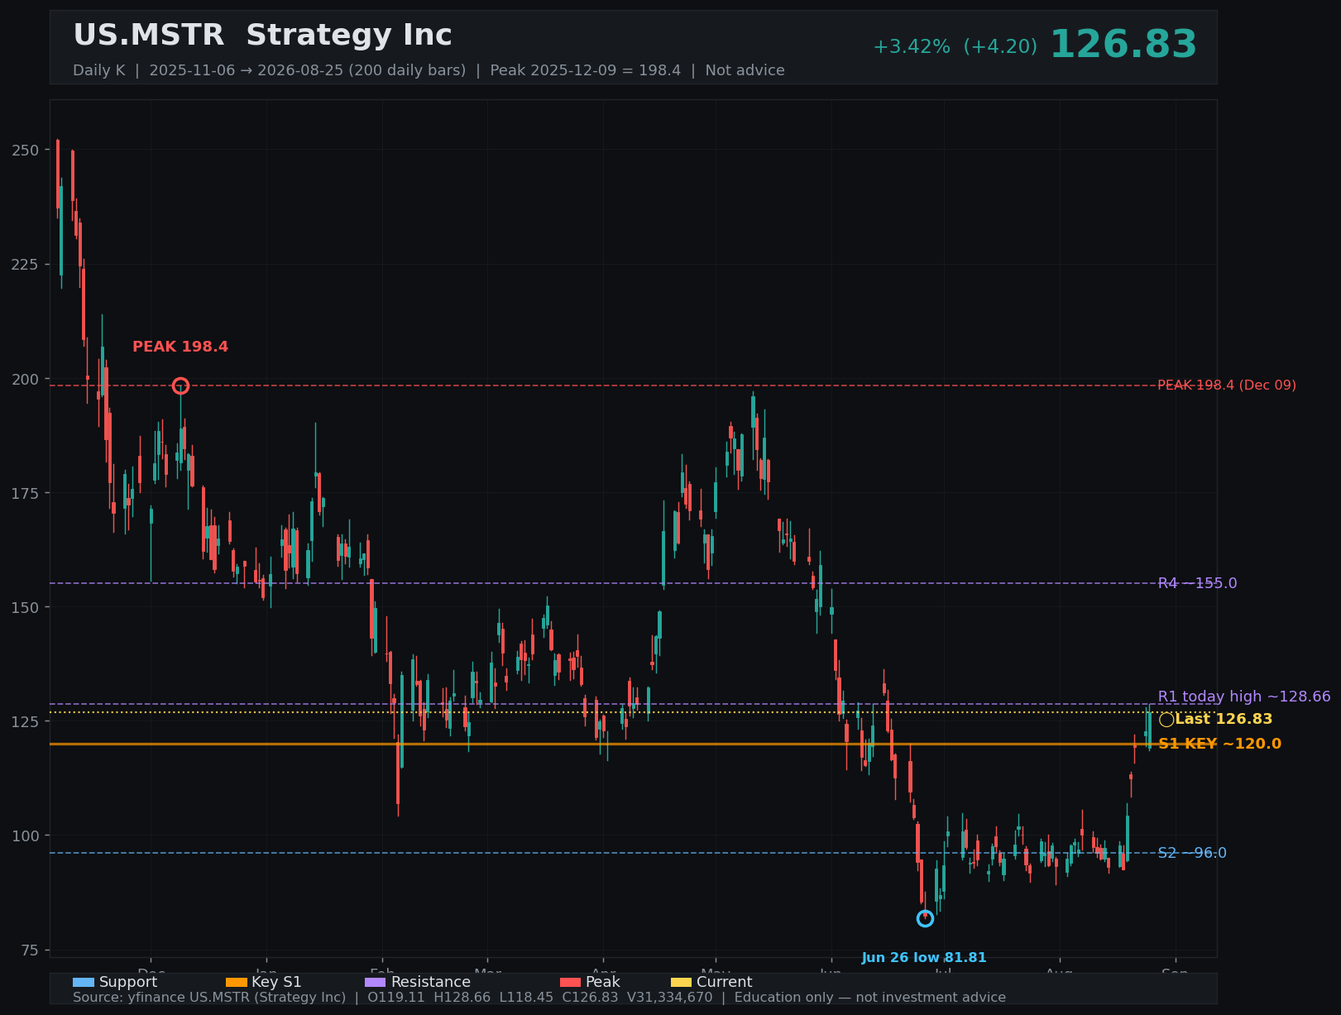The height and width of the screenshot is (1015, 1341).
Task: Click the 'PEAK 198.4' red annotation label
Action: coord(180,347)
